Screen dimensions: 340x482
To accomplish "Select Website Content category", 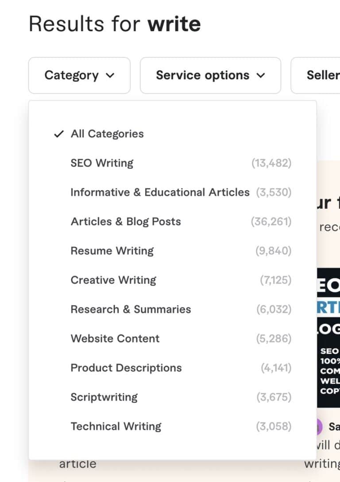I will [x=115, y=338].
